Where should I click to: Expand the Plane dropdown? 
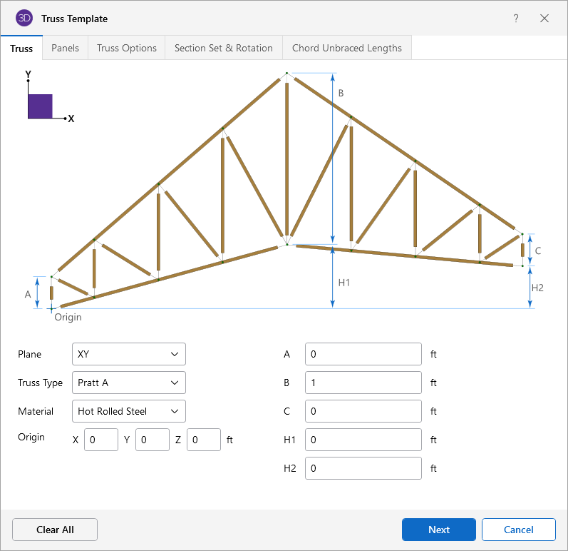click(x=128, y=354)
